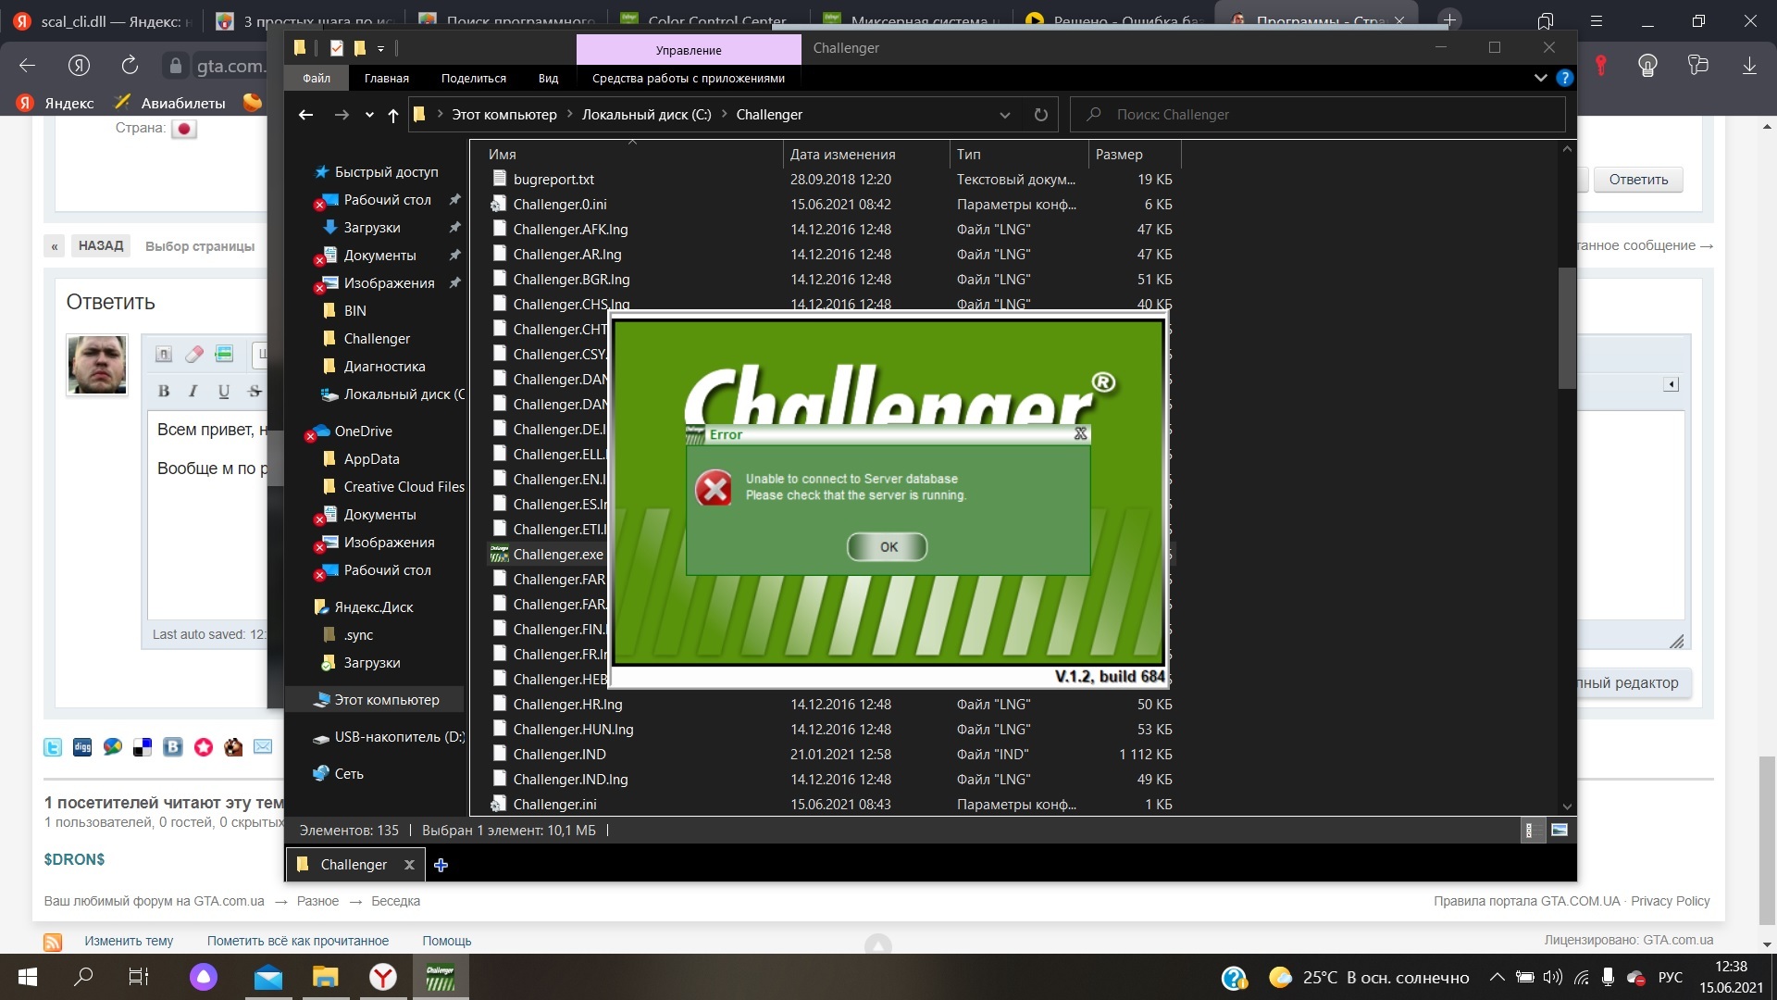Viewport: 1777px width, 1000px height.
Task: Close the Error dialog with X
Action: 1079,434
